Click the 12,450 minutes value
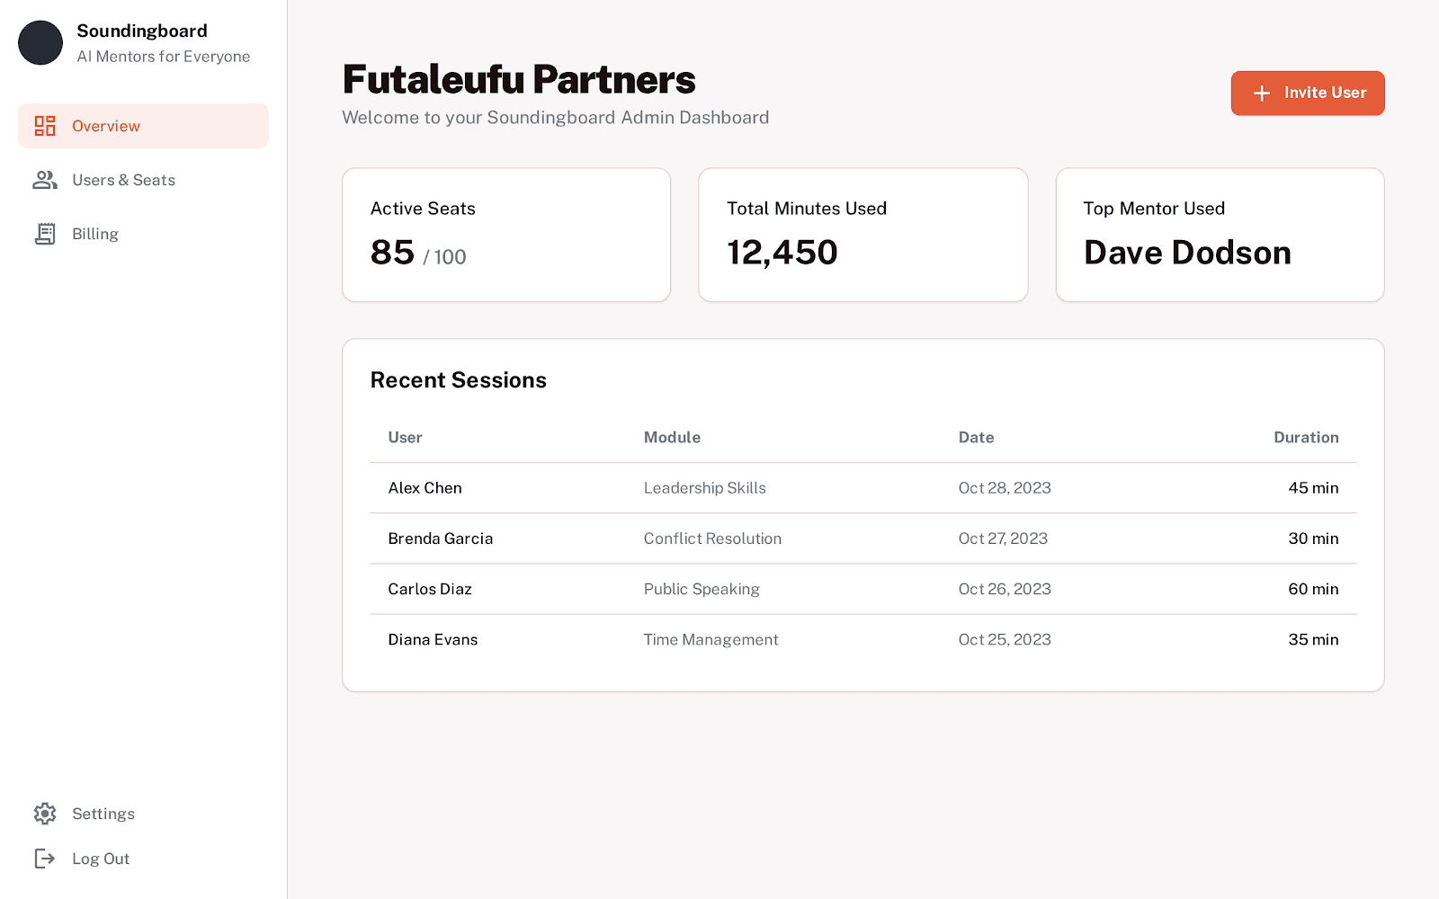 click(x=782, y=253)
